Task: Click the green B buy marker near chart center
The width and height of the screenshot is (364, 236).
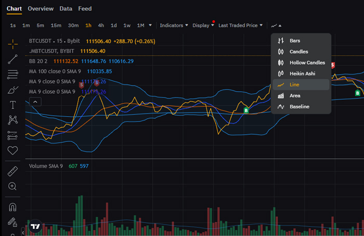Action: click(246, 110)
